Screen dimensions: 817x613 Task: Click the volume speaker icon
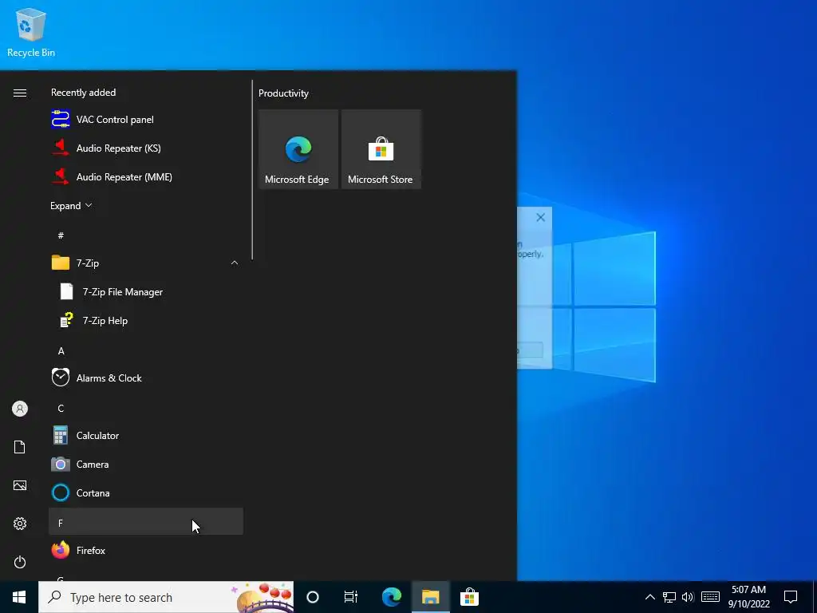[688, 597]
